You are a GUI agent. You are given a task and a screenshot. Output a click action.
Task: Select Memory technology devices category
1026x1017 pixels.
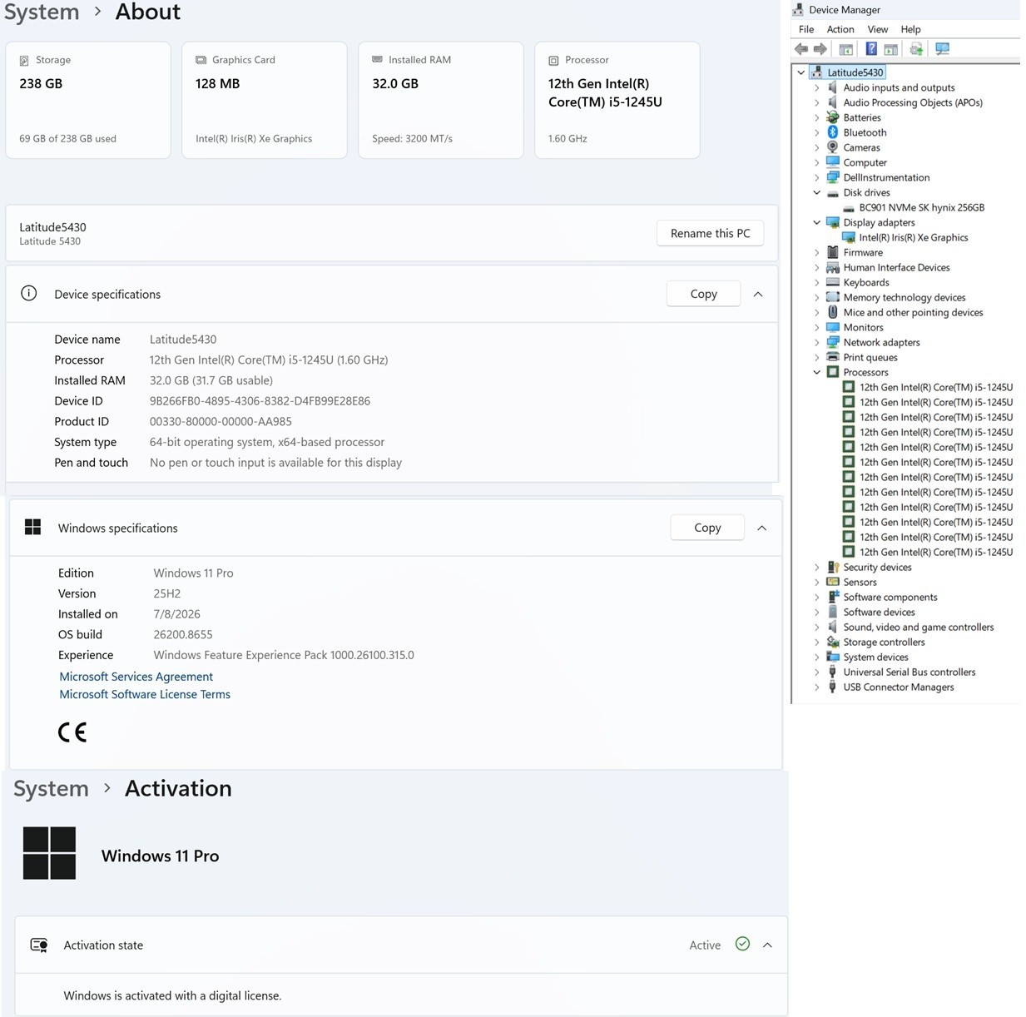pyautogui.click(x=905, y=297)
